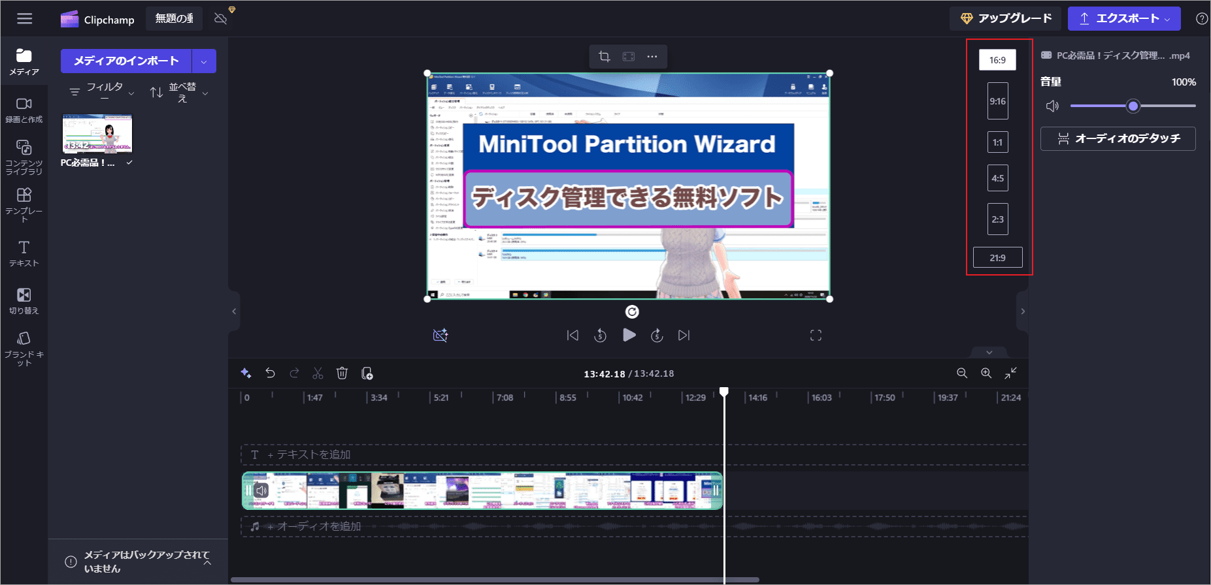The height and width of the screenshot is (585, 1211).
Task: Edit the project title 無題の動画 field
Action: pyautogui.click(x=174, y=19)
